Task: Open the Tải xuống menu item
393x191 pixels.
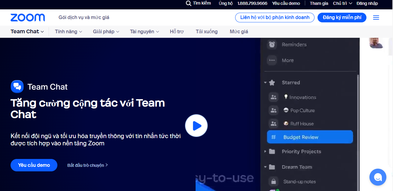Action: 207,31
